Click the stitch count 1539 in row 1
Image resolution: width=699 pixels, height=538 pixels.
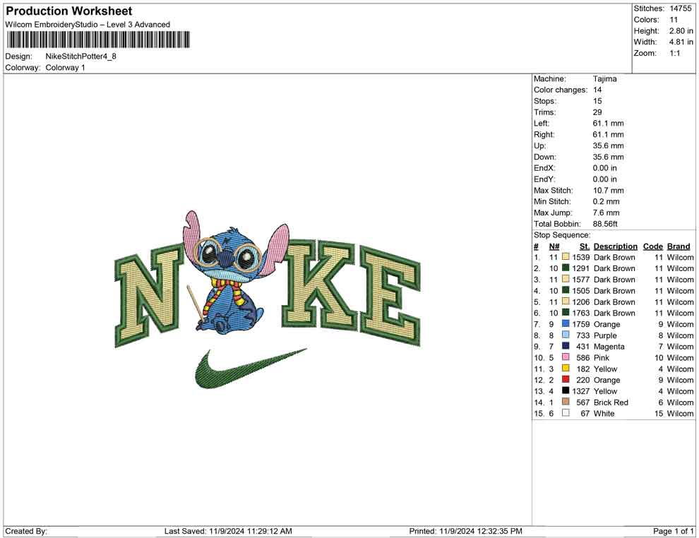pyautogui.click(x=581, y=257)
